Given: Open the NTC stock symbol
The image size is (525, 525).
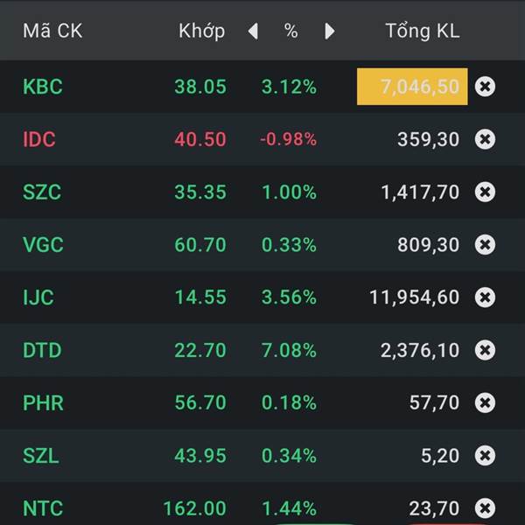Looking at the screenshot, I should point(43,507).
